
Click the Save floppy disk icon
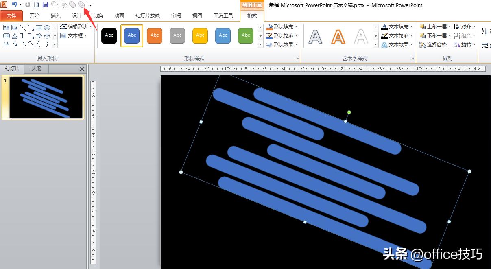(x=46, y=4)
